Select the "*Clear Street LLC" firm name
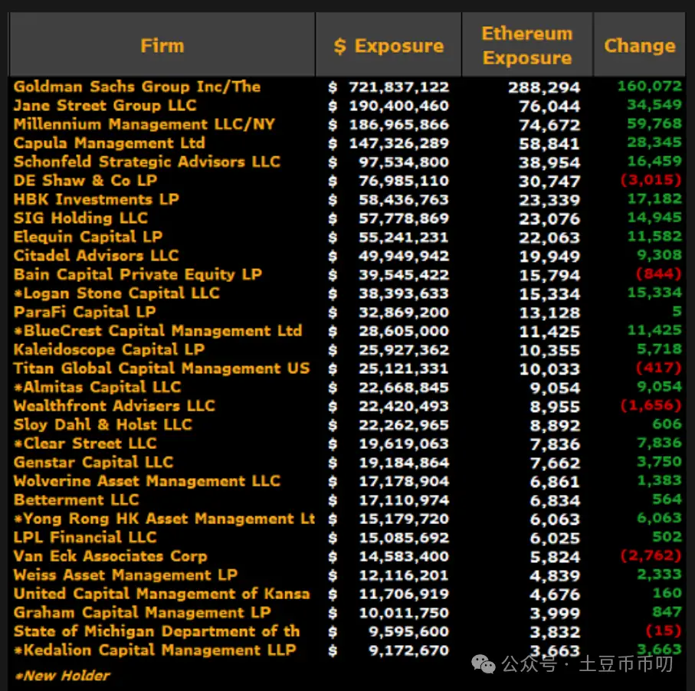The width and height of the screenshot is (695, 691). click(85, 444)
